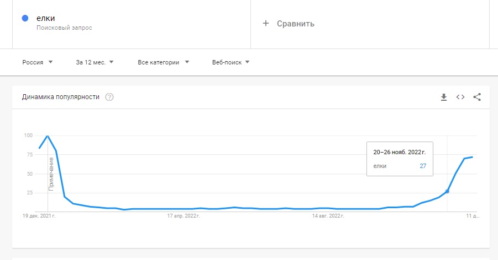This screenshot has width=498, height=260.
Task: Click the 17 апр. 2022 г. axis label
Action: tap(183, 216)
